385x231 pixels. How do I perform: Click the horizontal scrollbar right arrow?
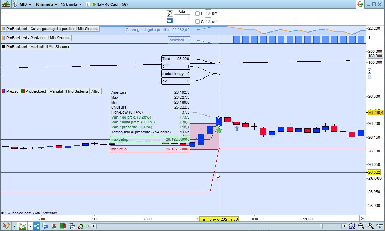point(344,226)
